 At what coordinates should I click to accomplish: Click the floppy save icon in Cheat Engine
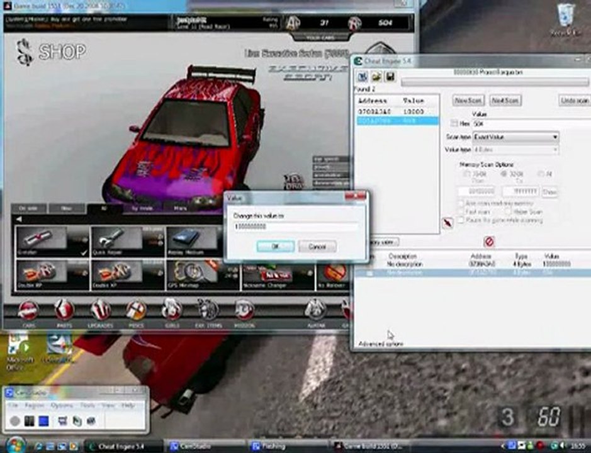pos(390,77)
